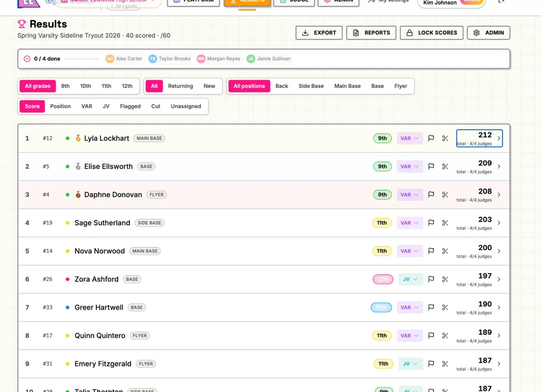
Task: Switch to VAR tab
Action: coord(87,106)
